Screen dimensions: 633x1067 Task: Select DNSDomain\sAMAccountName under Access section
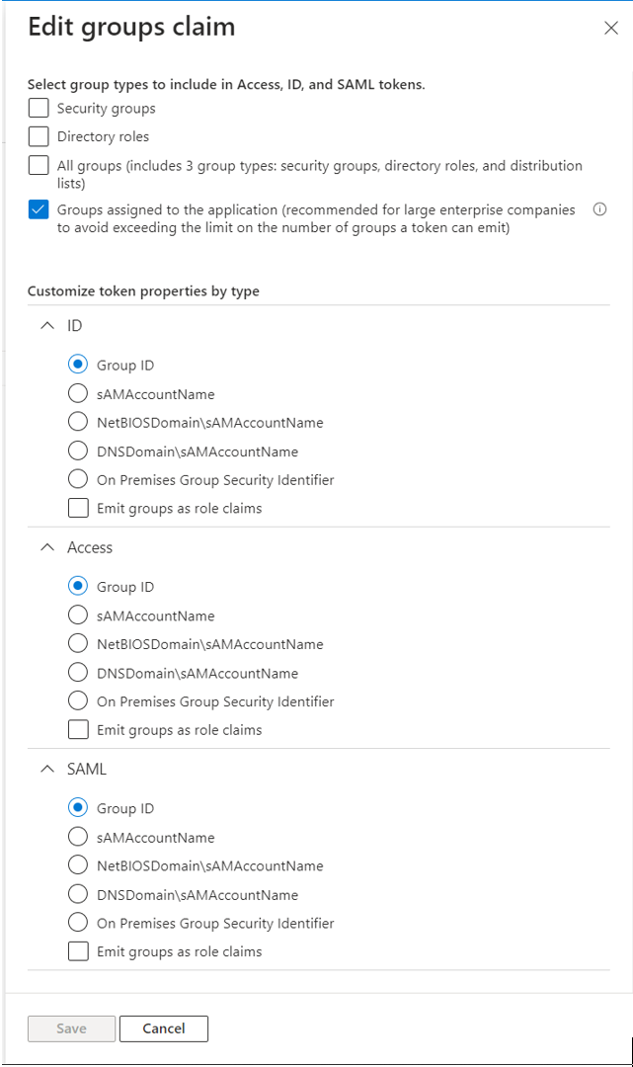click(78, 673)
